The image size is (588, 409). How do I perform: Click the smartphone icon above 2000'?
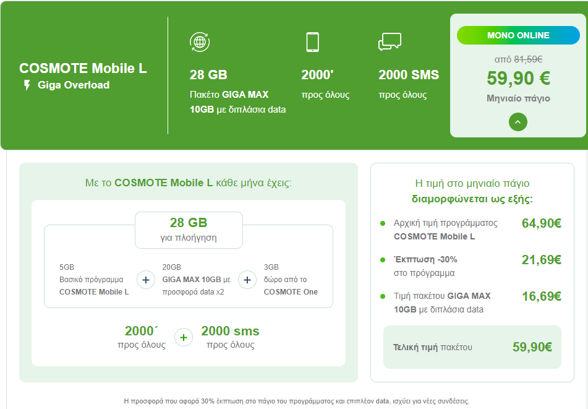tap(312, 42)
